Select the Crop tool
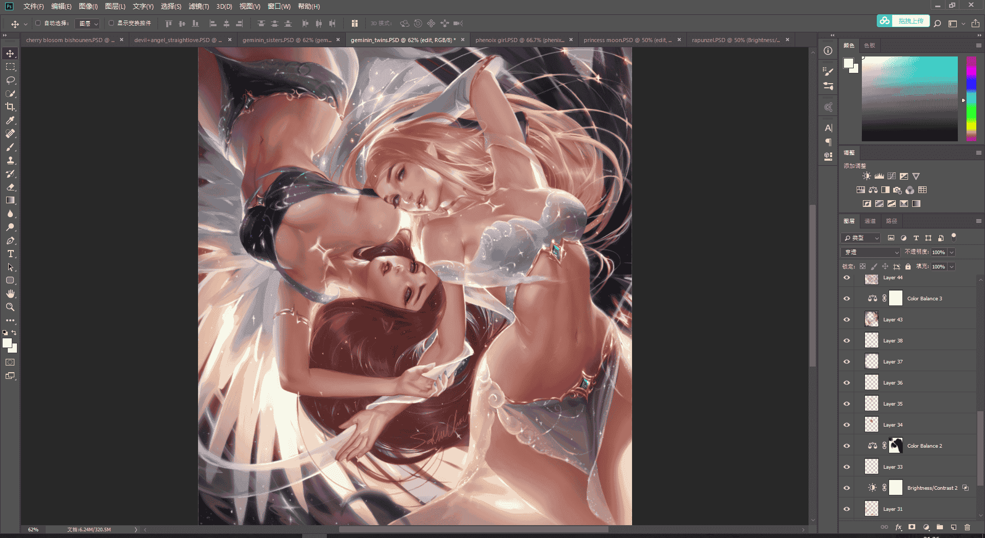This screenshot has height=538, width=985. [10, 107]
